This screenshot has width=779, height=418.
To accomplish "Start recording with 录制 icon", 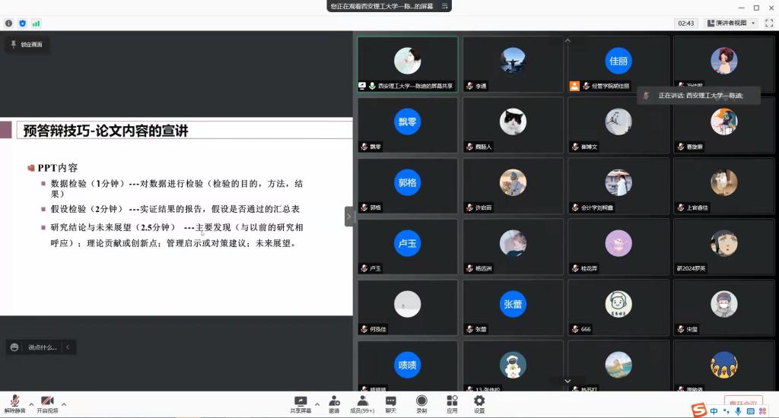I will pyautogui.click(x=421, y=403).
